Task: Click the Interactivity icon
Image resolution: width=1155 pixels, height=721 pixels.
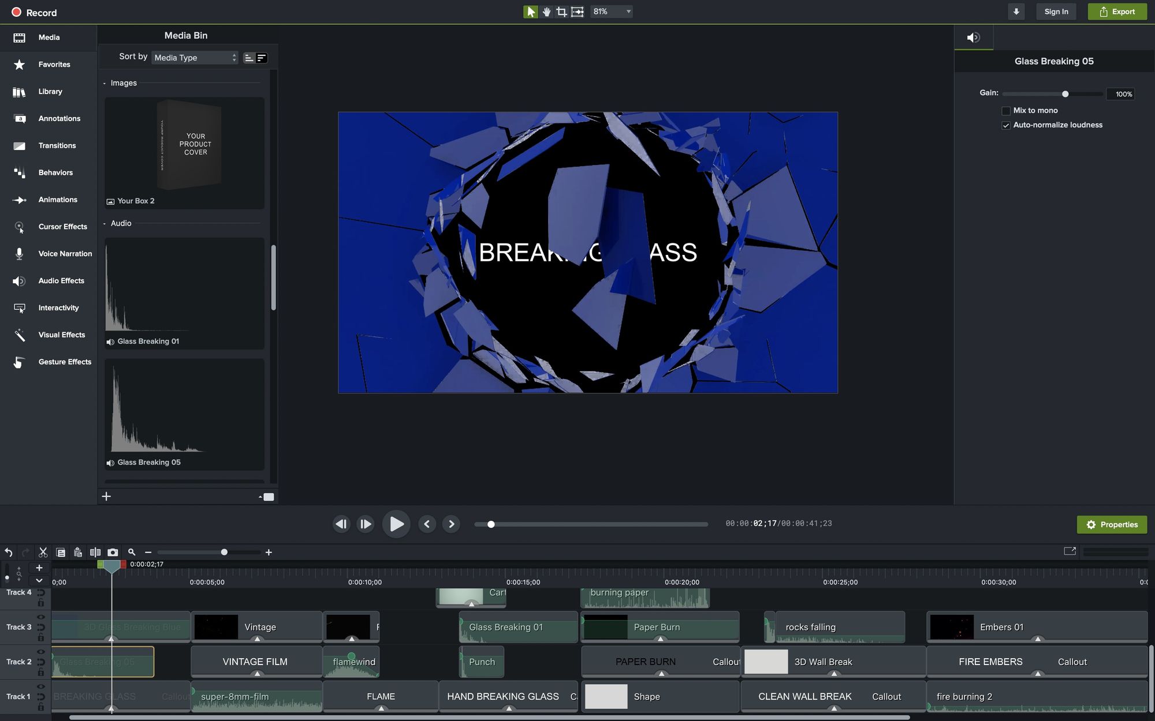Action: click(19, 308)
